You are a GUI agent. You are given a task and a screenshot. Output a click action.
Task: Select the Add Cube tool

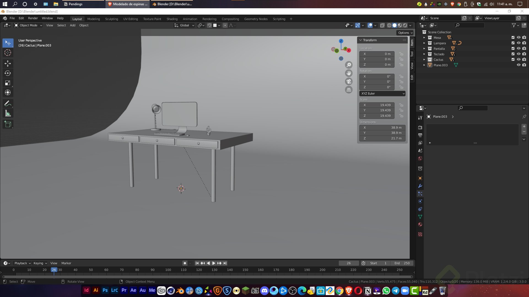click(8, 124)
